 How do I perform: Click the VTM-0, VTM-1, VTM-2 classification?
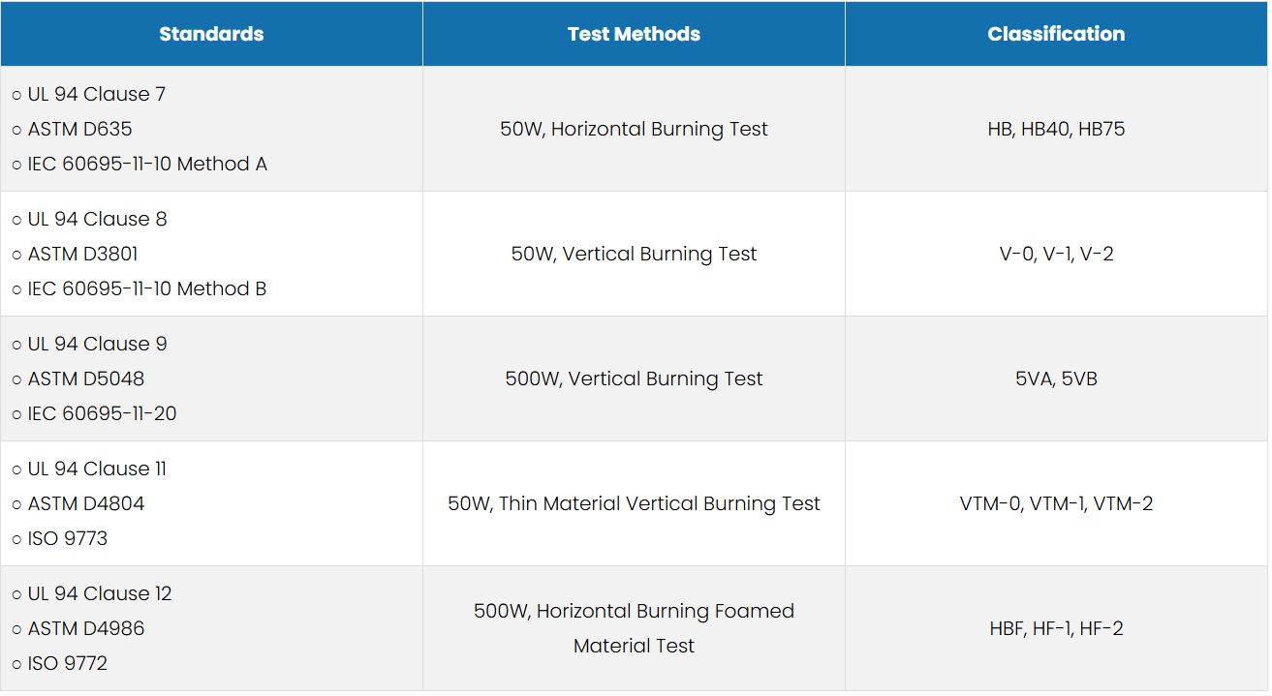point(1056,503)
